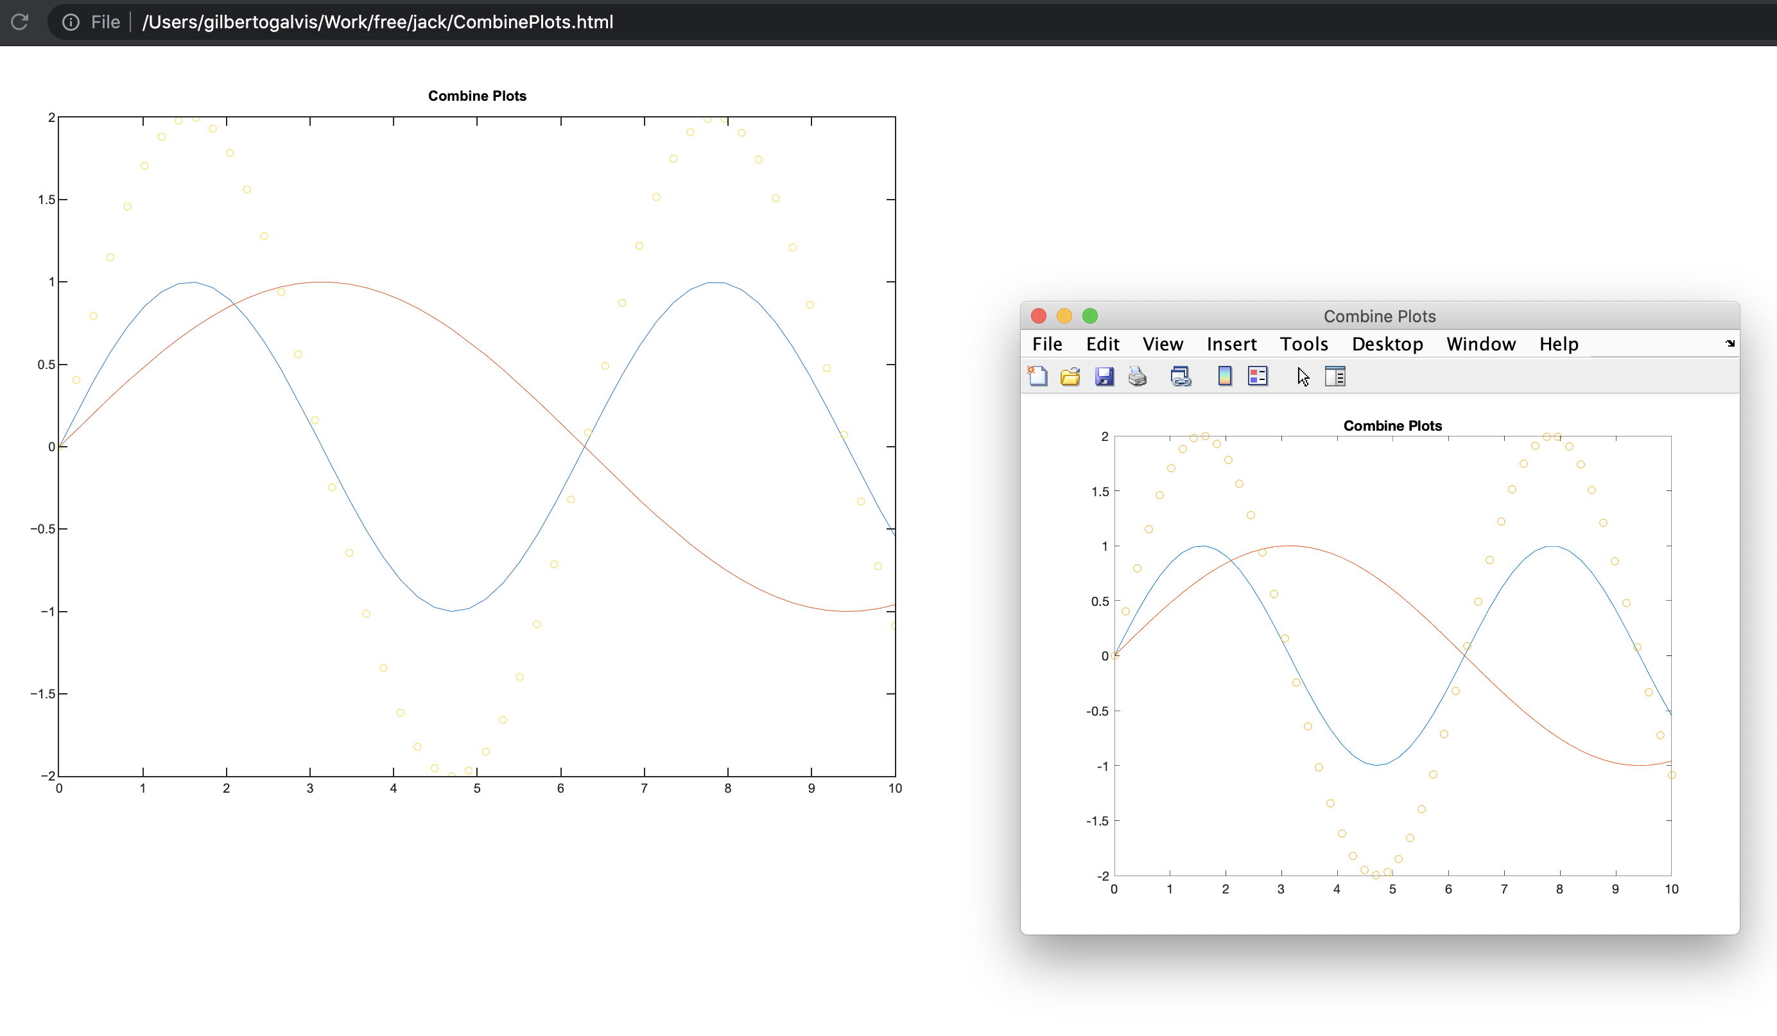Click y-axis label '−2' in browser plot
The image size is (1777, 1036).
(48, 776)
